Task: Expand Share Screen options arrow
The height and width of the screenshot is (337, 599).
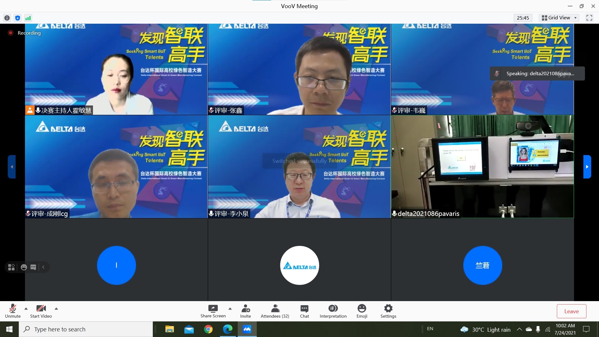Action: pos(230,309)
